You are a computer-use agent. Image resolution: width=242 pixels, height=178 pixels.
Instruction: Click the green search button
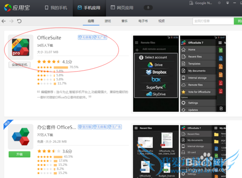tap(238, 21)
